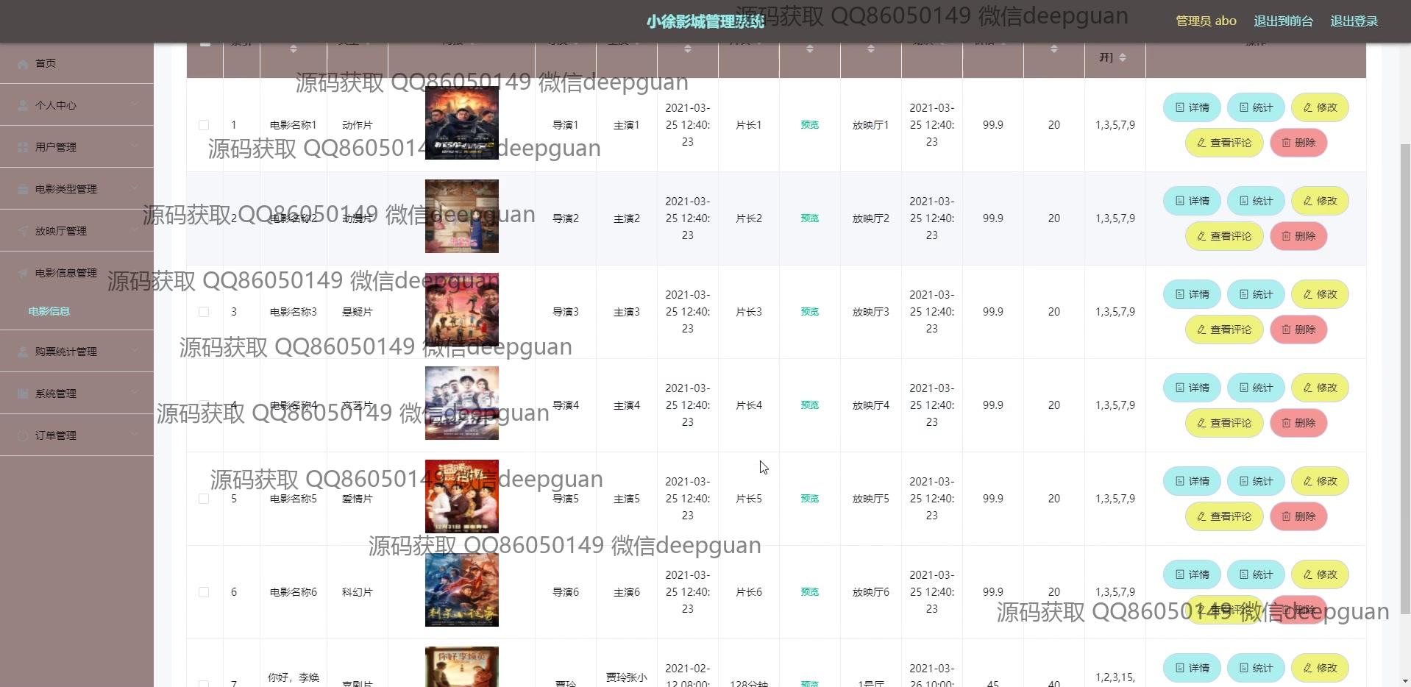Click the icon beside 系统管理

23,394
